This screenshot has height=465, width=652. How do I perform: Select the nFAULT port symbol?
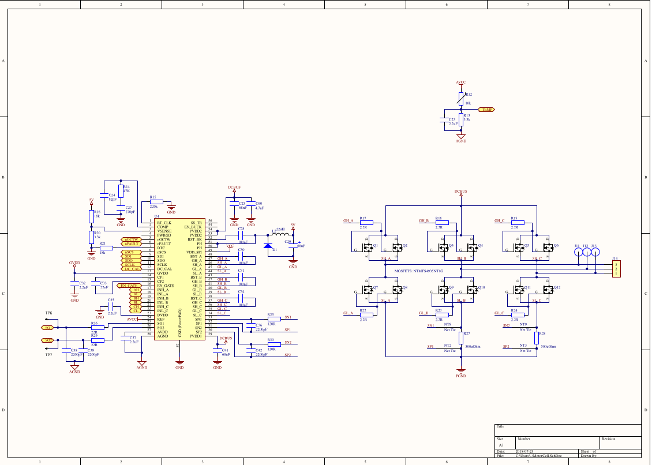[x=132, y=243]
